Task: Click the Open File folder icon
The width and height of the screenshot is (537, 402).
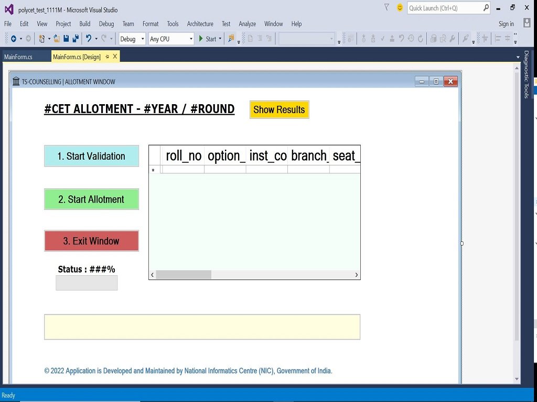Action: tap(56, 39)
